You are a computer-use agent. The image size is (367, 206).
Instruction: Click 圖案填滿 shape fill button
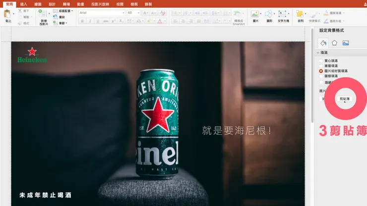pos(334,13)
